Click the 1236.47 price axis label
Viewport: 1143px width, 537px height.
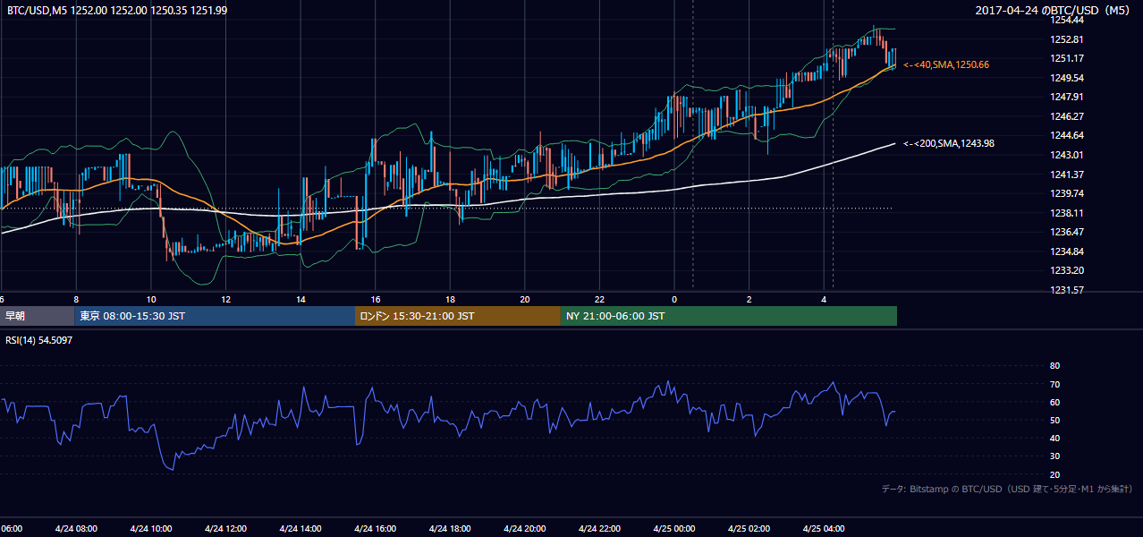click(1067, 232)
